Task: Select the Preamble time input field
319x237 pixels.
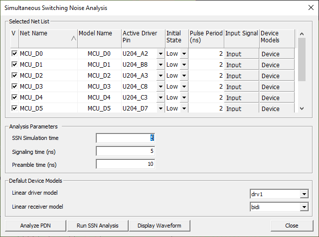Action: point(126,164)
